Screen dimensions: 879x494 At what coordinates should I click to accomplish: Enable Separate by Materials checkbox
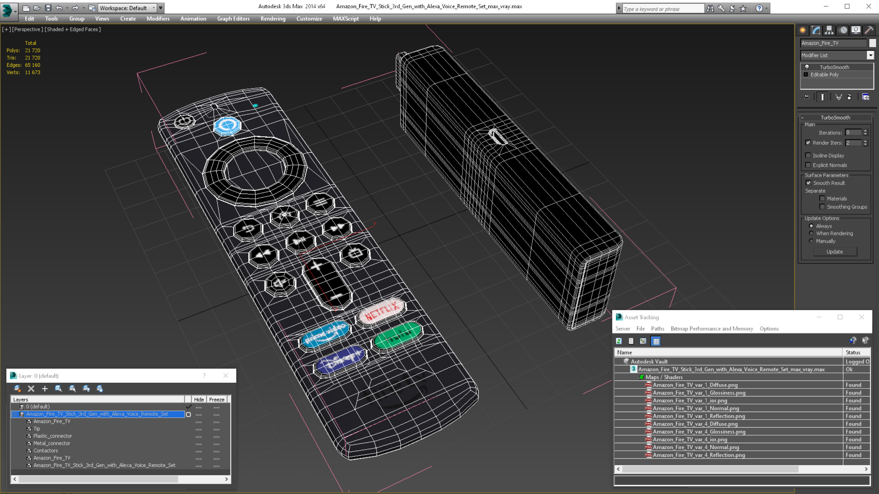(x=822, y=199)
